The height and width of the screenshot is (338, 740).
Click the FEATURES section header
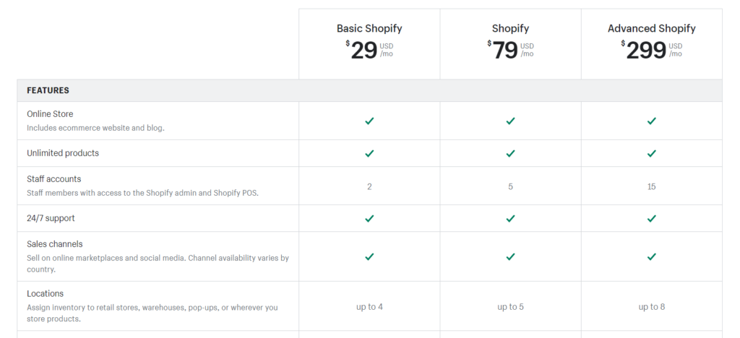(x=48, y=90)
